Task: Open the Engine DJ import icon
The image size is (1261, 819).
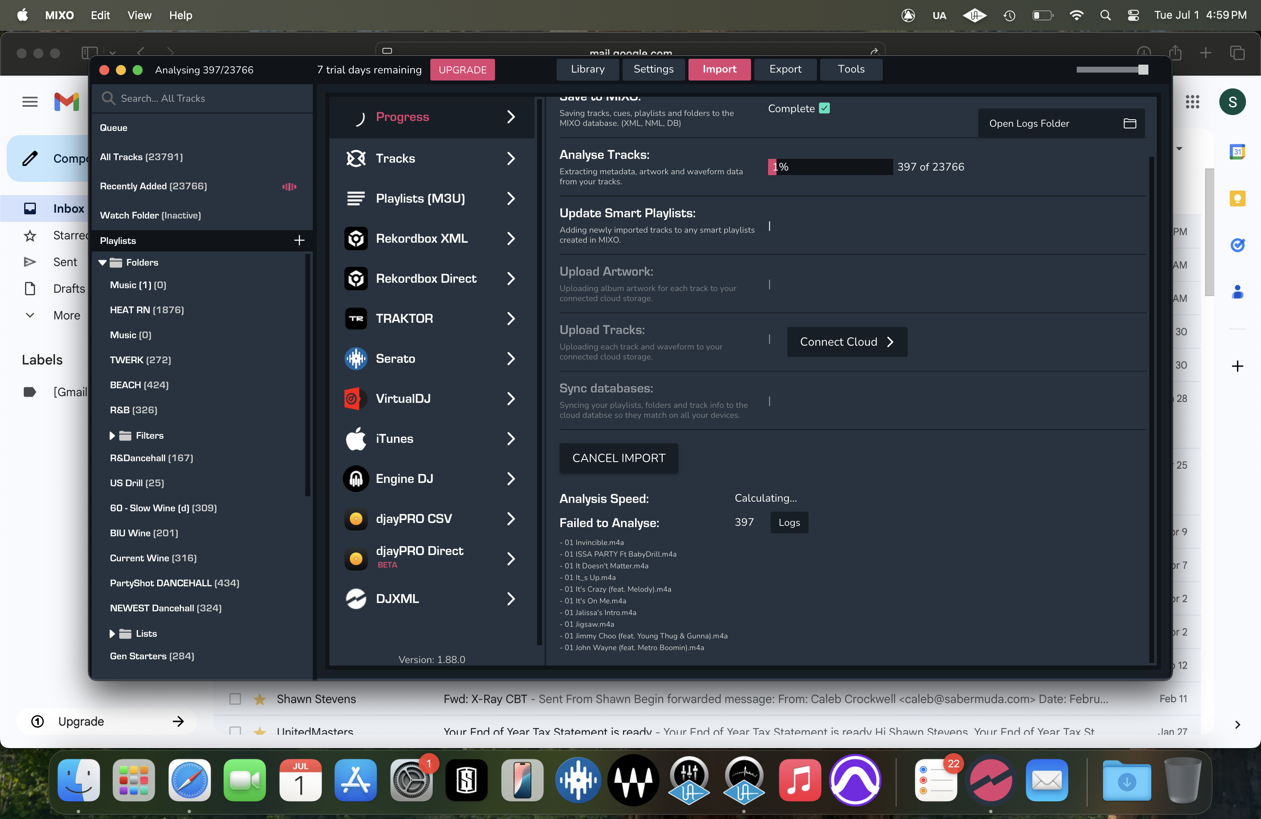Action: click(356, 479)
